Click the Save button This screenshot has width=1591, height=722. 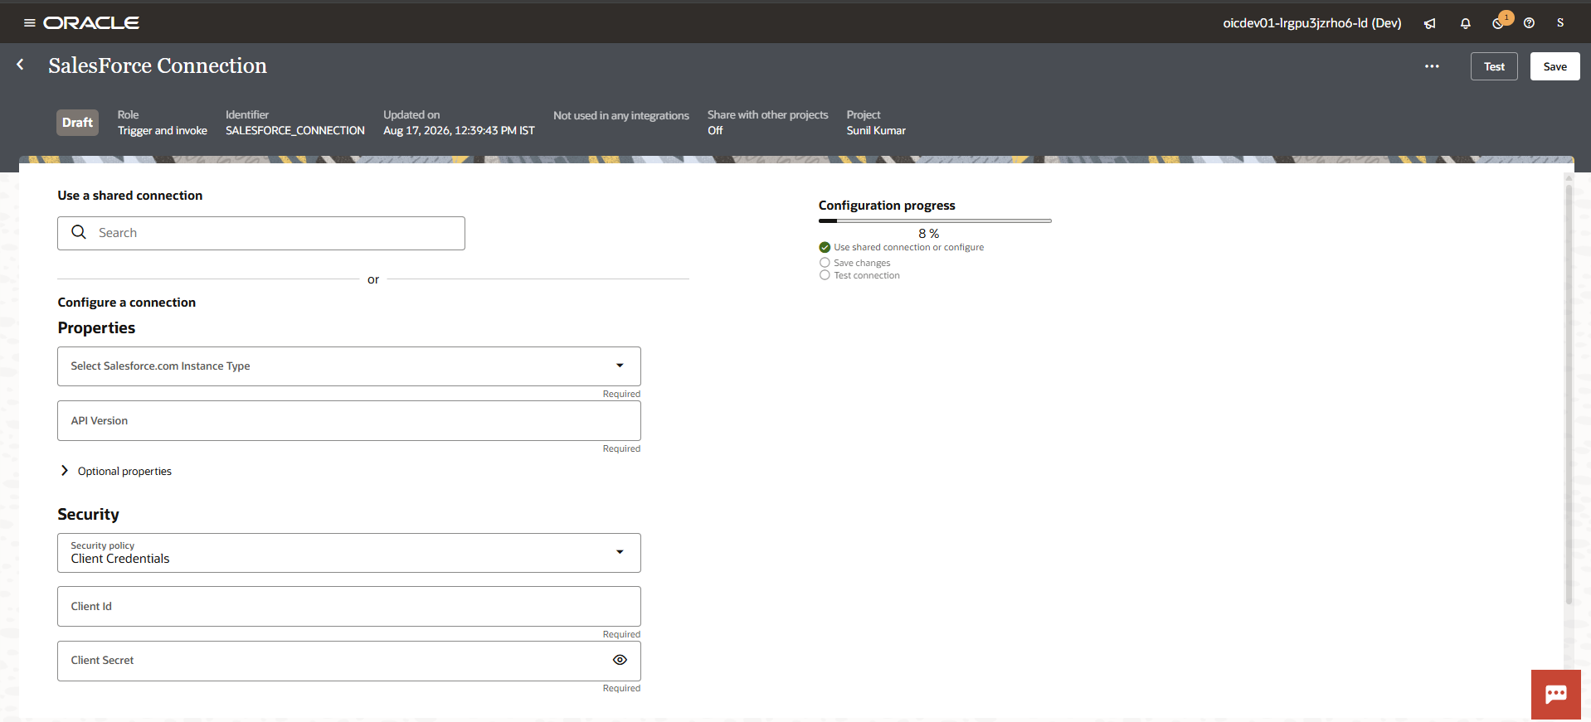tap(1555, 66)
